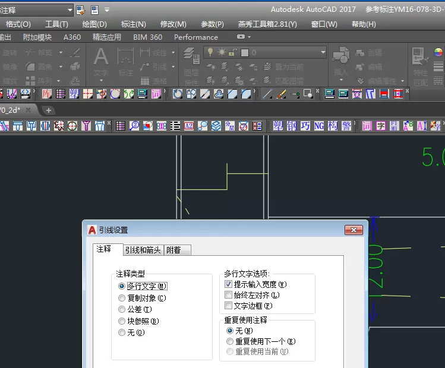Click the rotate arrow icon in upper toolbar

[x=178, y=94]
